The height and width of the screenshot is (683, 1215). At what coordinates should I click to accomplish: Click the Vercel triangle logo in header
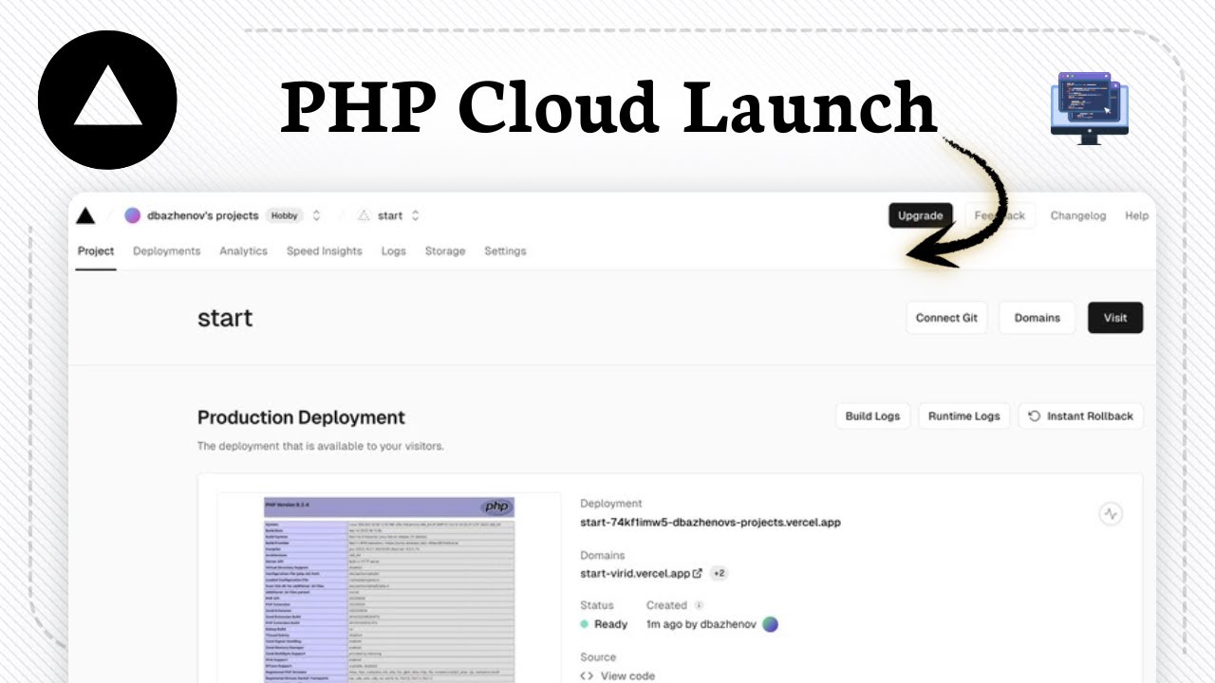pyautogui.click(x=85, y=215)
